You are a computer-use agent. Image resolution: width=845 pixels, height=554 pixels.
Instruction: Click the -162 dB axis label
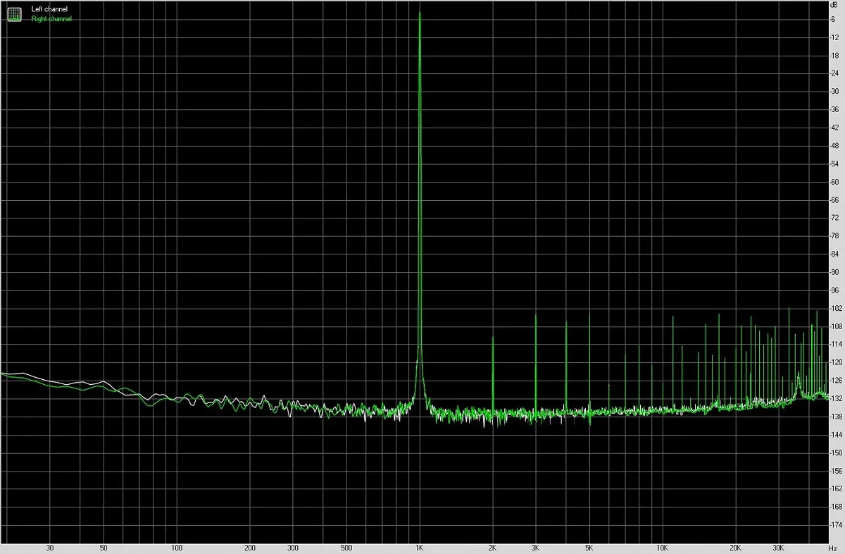coord(834,489)
